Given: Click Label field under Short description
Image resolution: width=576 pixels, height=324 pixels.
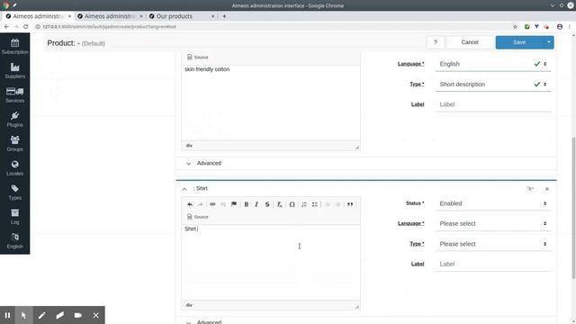Looking at the screenshot, I should [493, 104].
